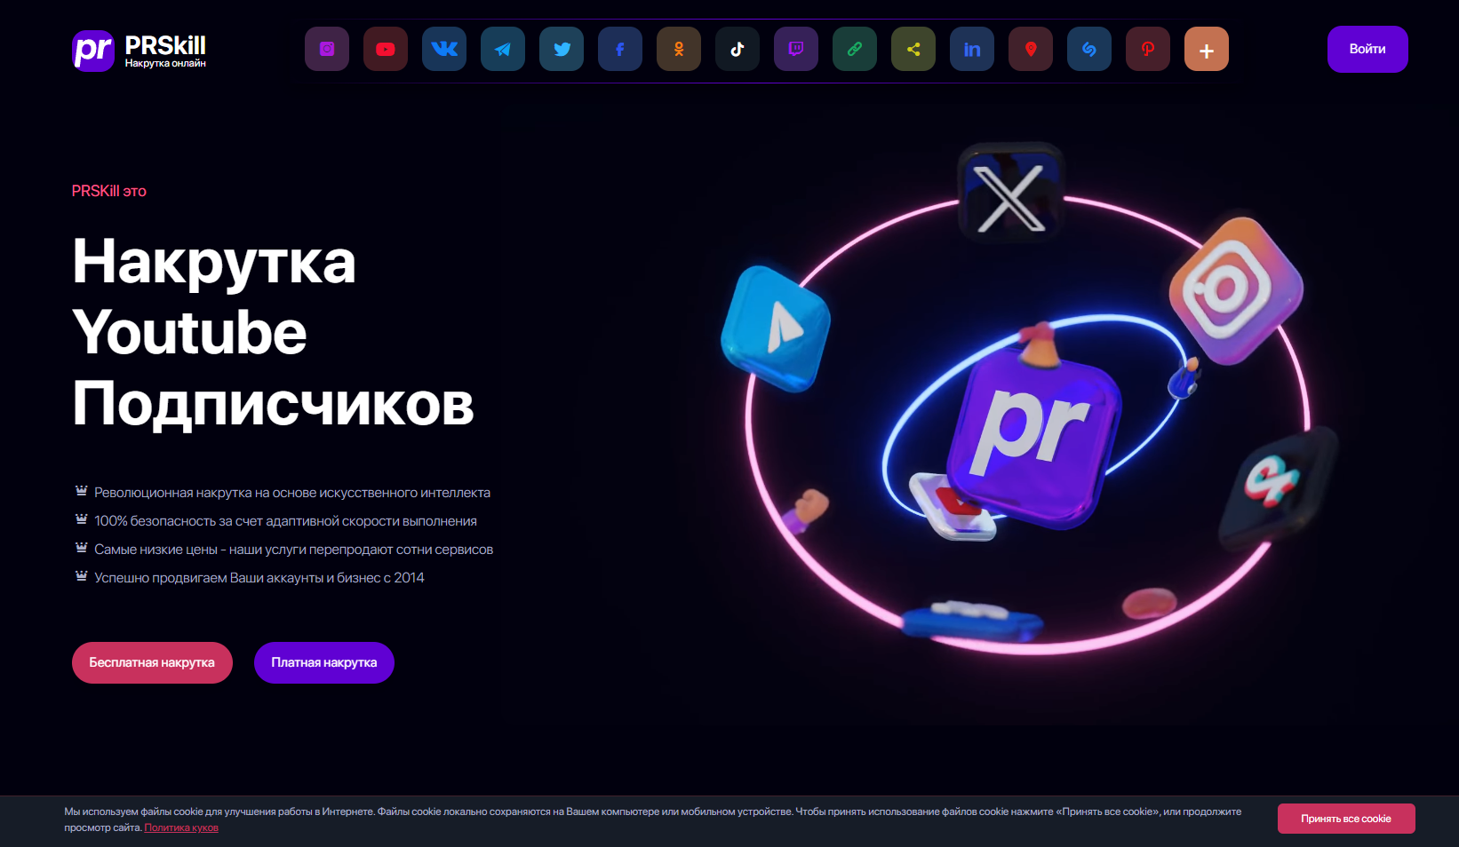Image resolution: width=1459 pixels, height=847 pixels.
Task: Choose Платная накрутка button
Action: [x=324, y=662]
